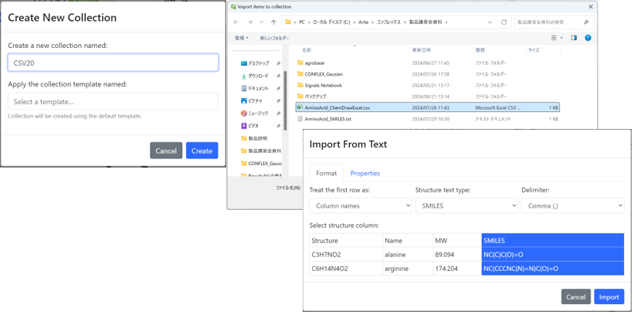This screenshot has height=315, width=634.
Task: Switch to the Properties tab
Action: pyautogui.click(x=364, y=174)
